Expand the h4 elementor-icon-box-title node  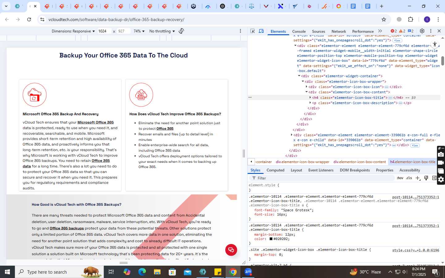tap(310, 98)
